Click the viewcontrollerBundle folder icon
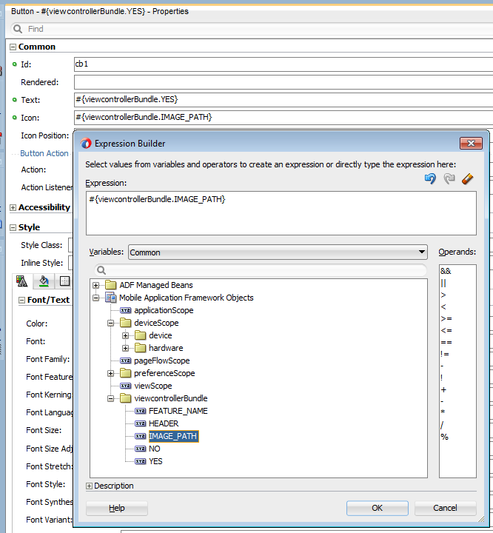Screen dimensions: 493x533 125,398
